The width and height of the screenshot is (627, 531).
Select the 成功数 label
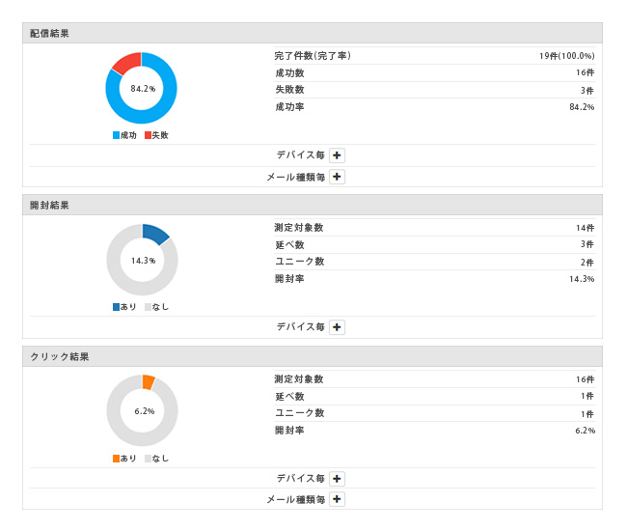pos(289,72)
